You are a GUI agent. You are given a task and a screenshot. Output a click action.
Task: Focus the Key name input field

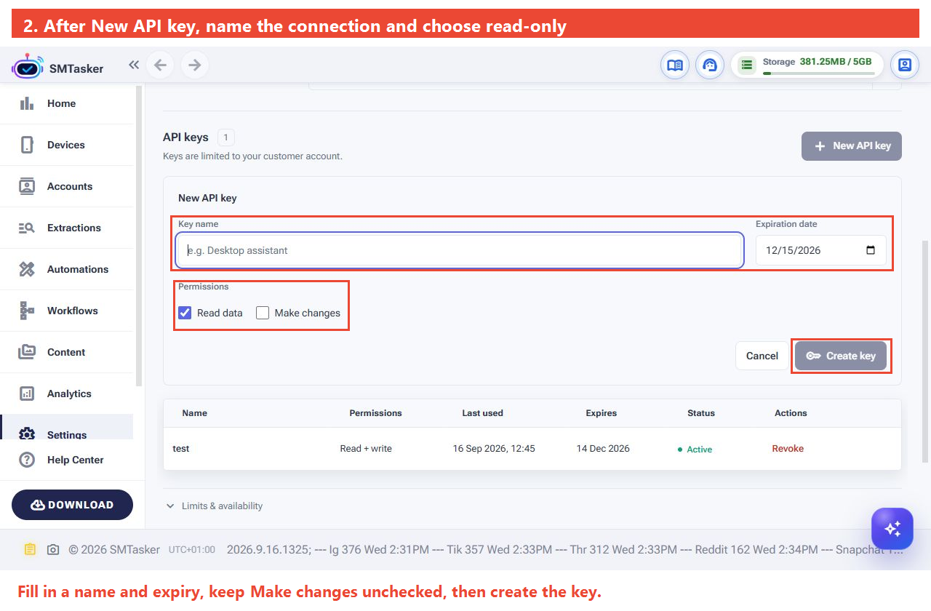point(460,250)
